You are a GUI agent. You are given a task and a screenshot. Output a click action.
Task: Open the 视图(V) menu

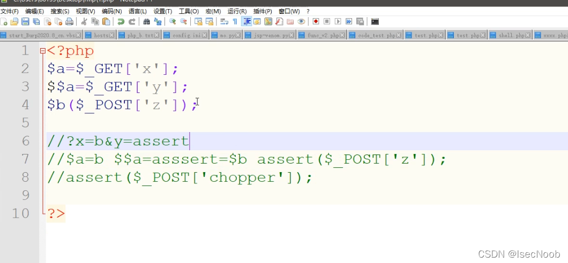tap(86, 12)
